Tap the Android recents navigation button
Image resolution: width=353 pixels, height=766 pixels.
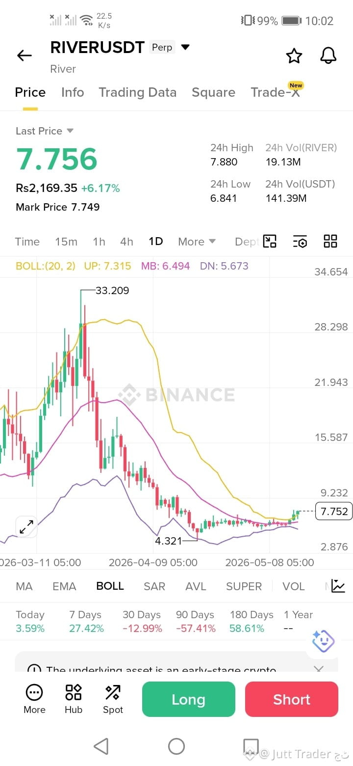click(251, 746)
